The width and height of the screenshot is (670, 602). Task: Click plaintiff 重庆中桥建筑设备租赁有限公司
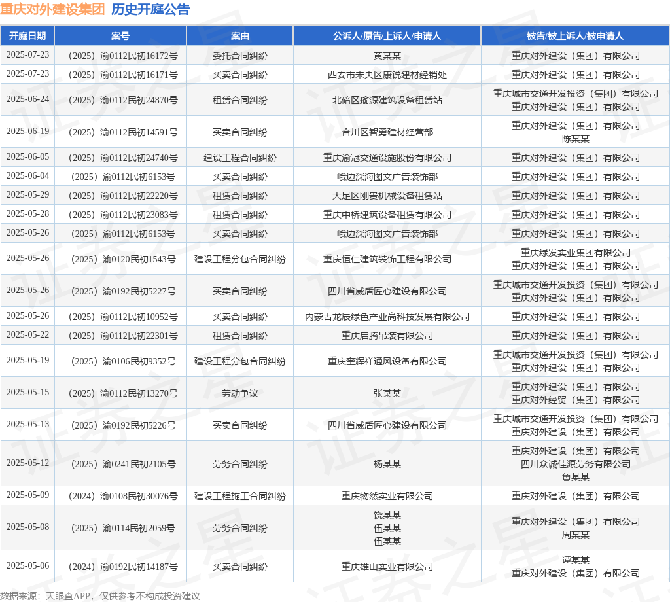tap(387, 215)
